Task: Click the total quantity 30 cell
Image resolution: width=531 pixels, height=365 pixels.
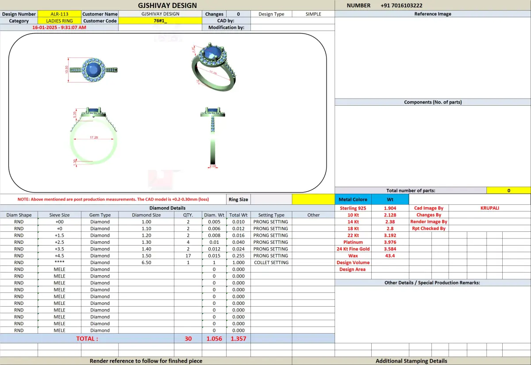Action: [188, 338]
